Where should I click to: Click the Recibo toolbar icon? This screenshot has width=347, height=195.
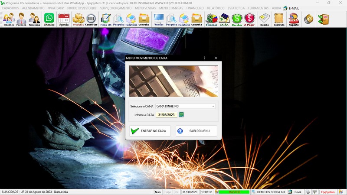pos(264,19)
